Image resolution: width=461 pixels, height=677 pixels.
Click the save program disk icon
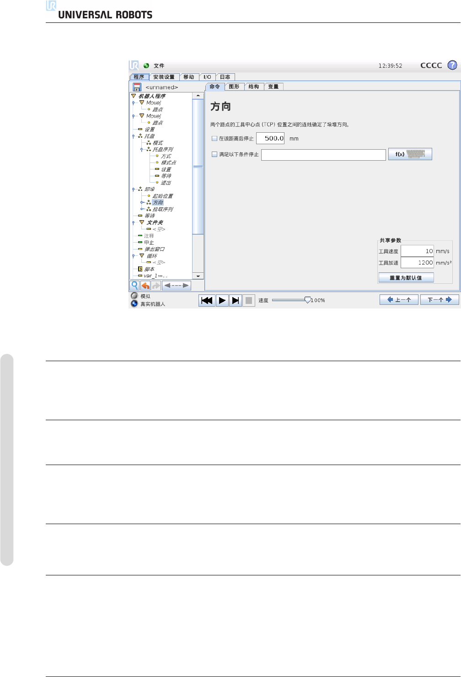136,87
